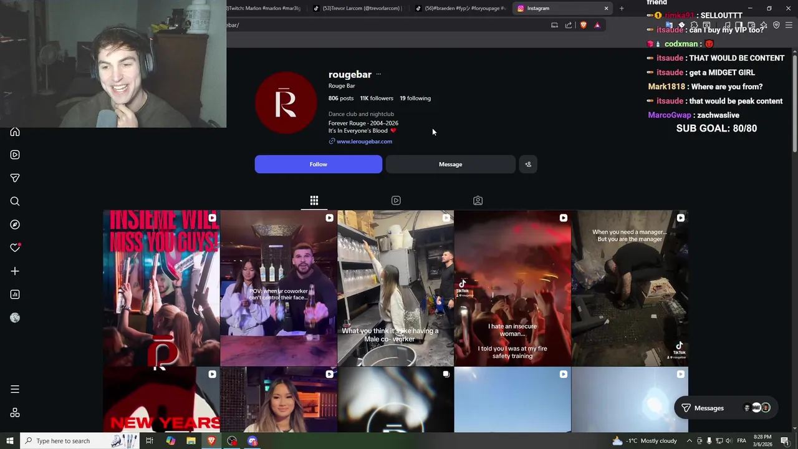Select the tagged photos tab
798x449 pixels.
[x=478, y=200]
